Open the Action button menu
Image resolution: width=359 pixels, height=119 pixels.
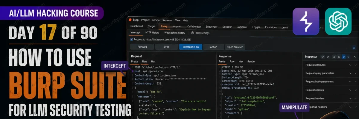[214, 47]
